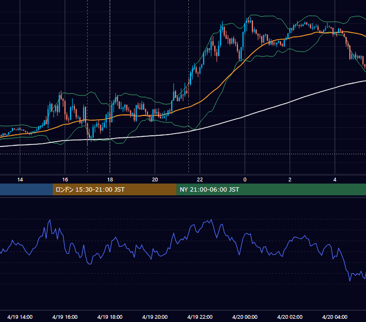This screenshot has height=322, width=366.
Task: Click the 4/20 02:00 time label
Action: click(290, 317)
